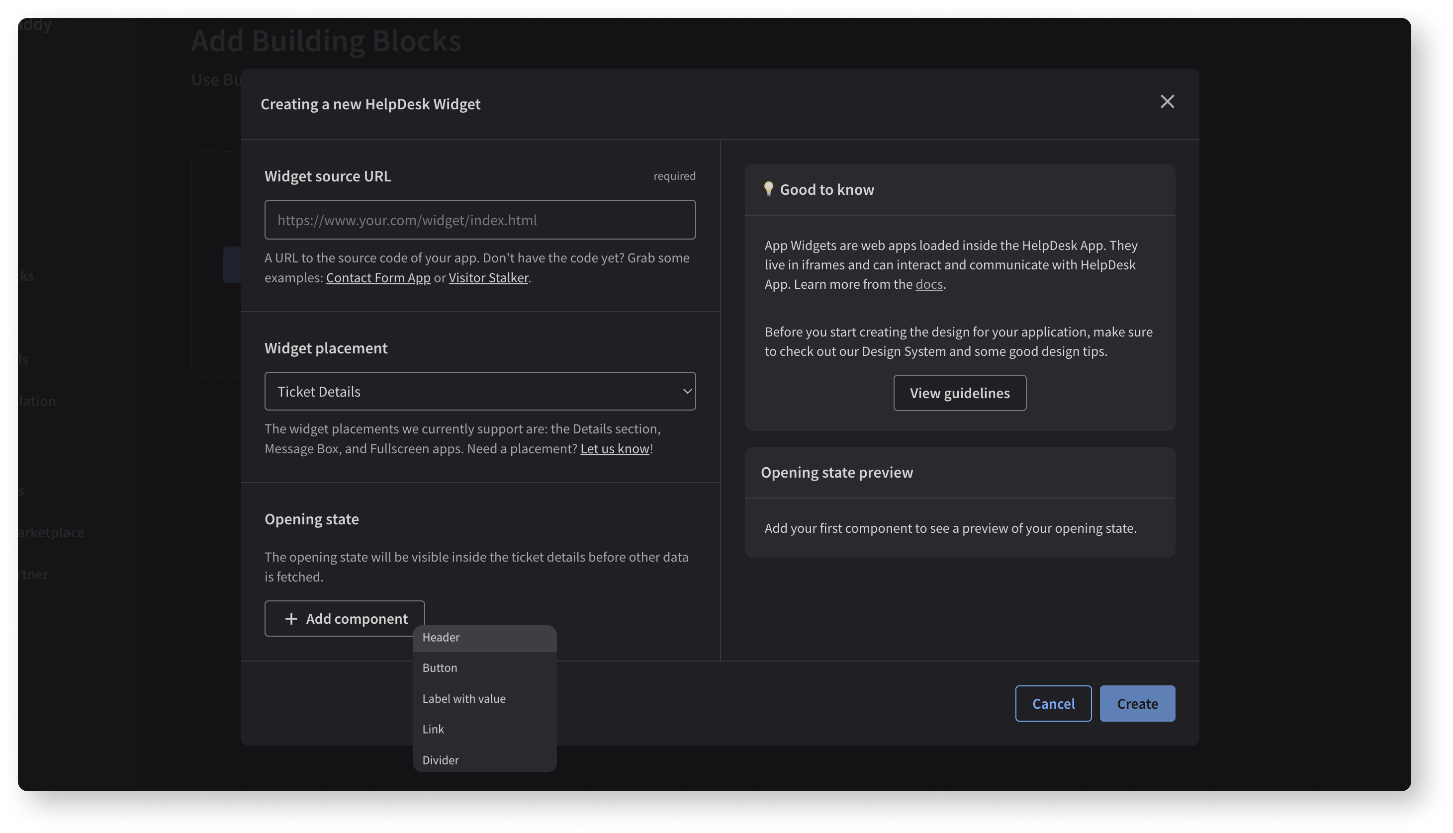This screenshot has height=833, width=1453.
Task: Expand the component picker under Opening state
Action: coord(344,618)
